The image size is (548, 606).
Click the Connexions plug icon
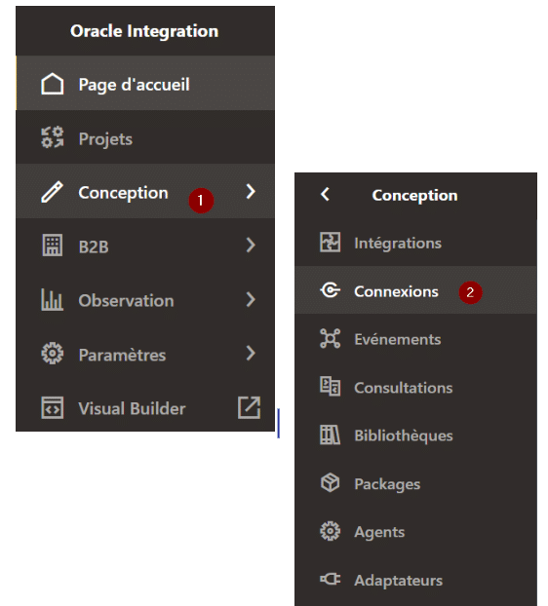(330, 290)
